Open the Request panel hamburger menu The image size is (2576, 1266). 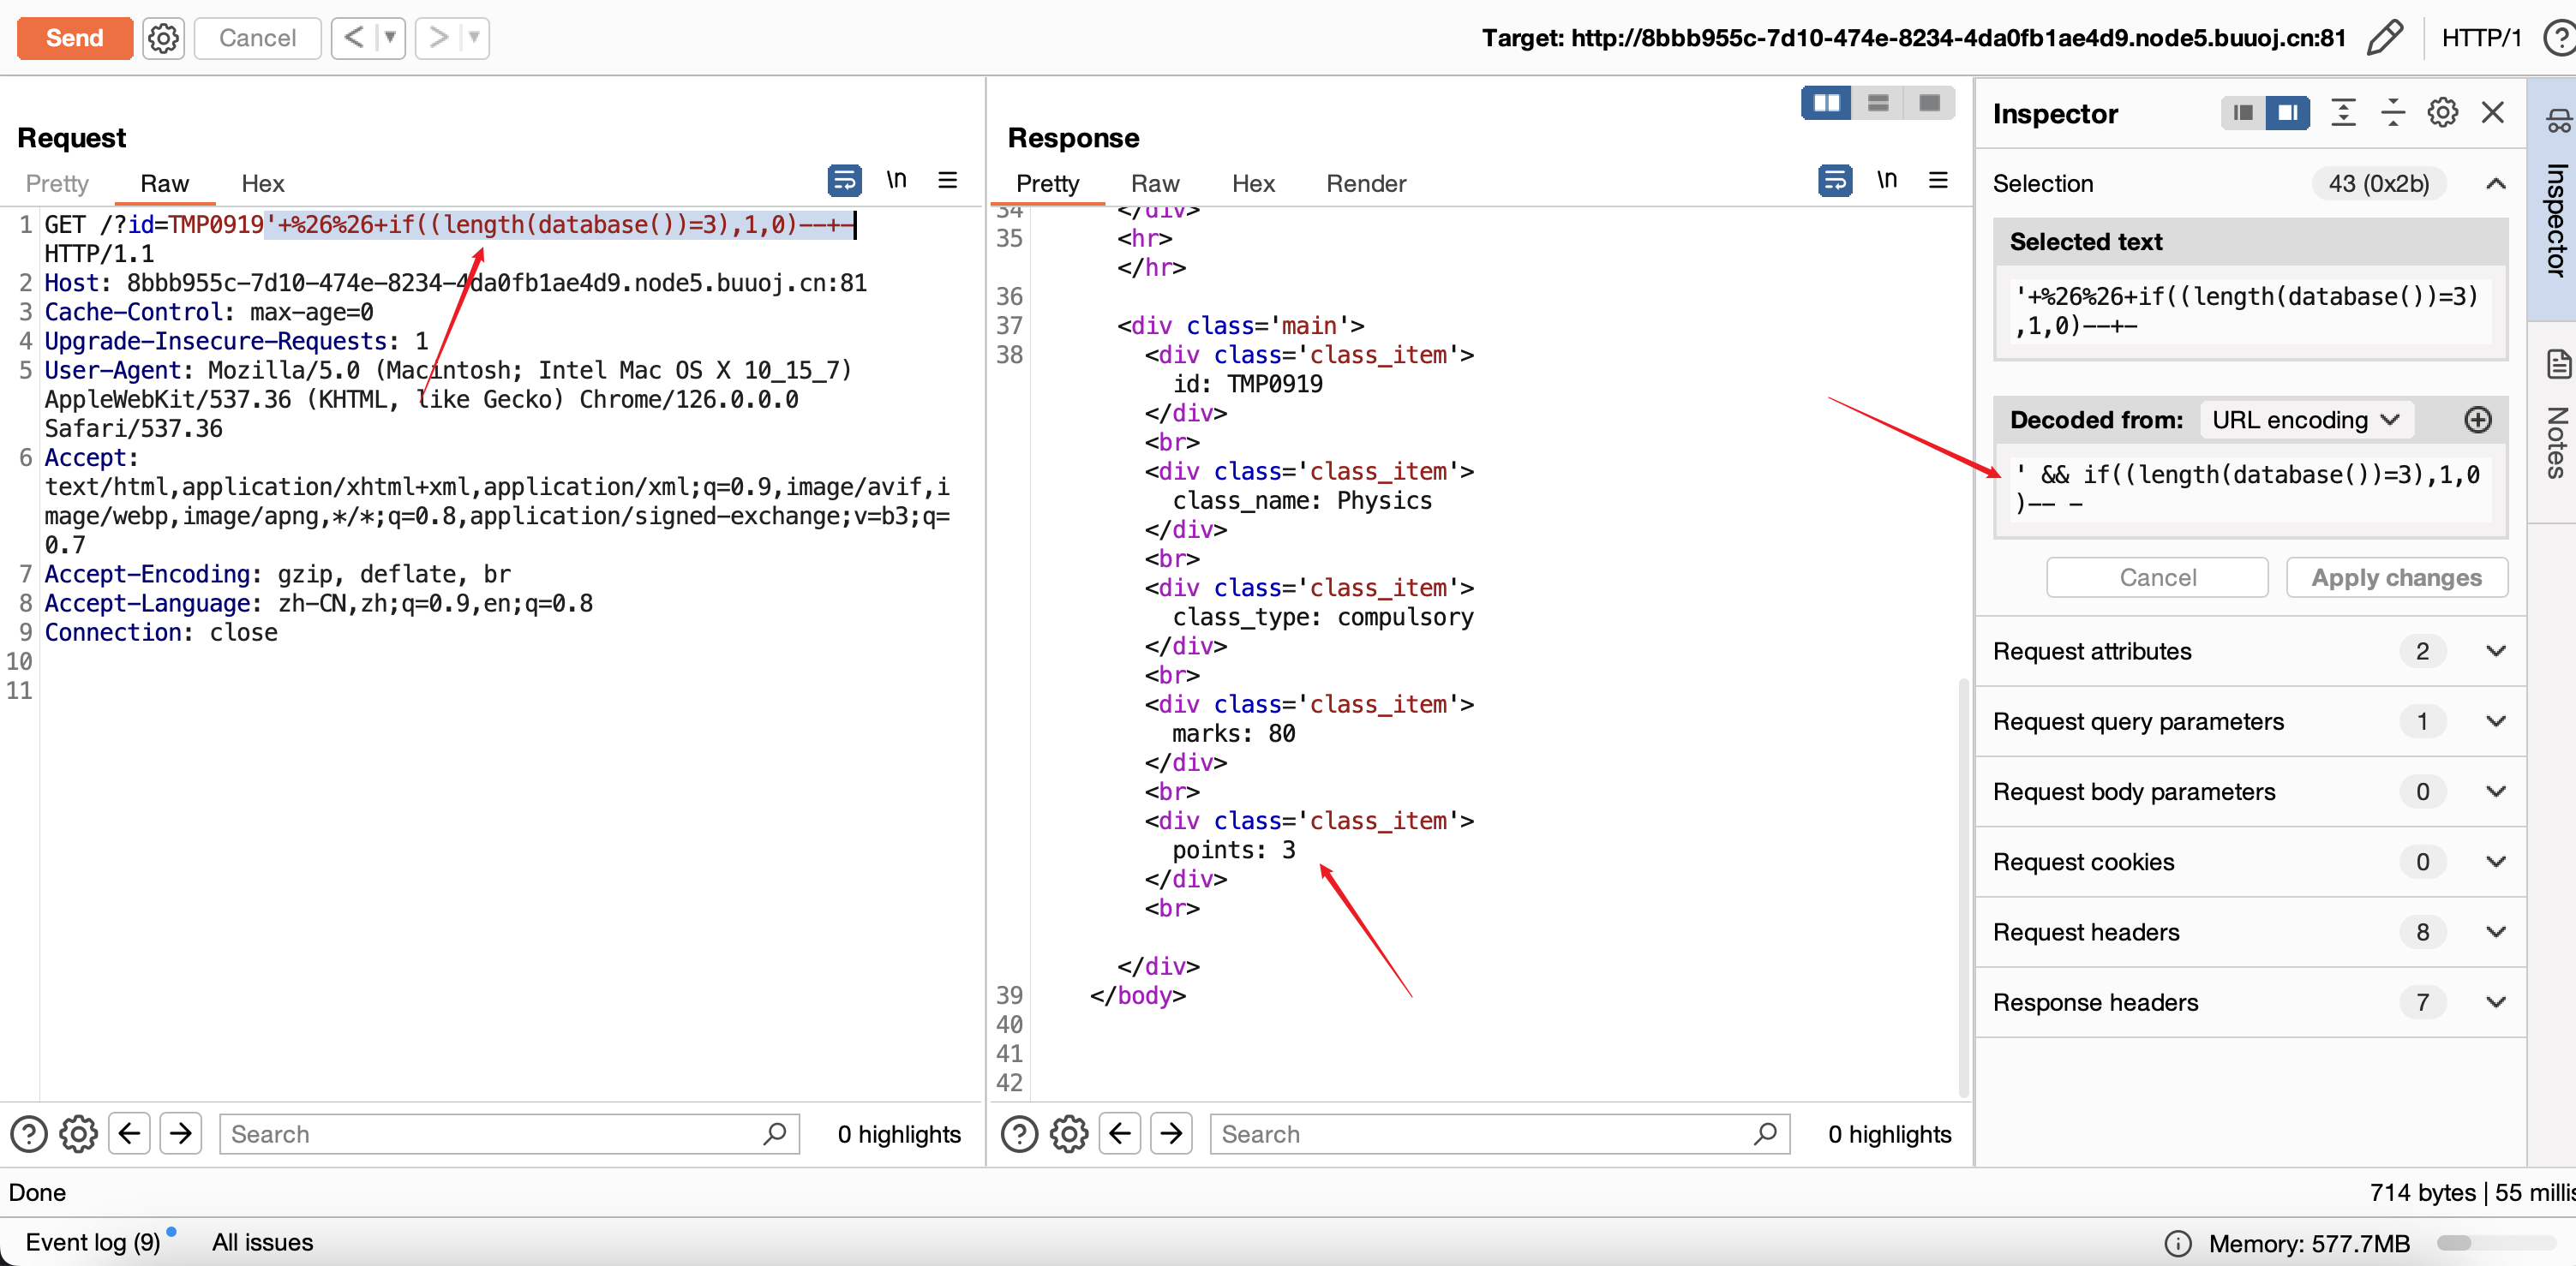click(x=948, y=180)
